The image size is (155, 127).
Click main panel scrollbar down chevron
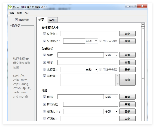click(x=143, y=78)
